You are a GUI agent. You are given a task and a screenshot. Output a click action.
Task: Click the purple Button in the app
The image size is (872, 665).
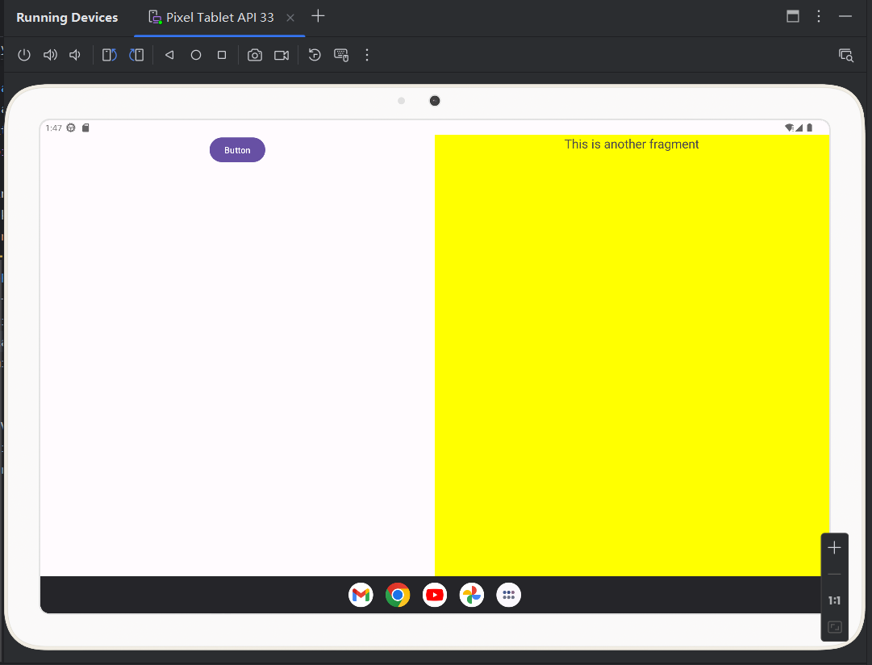point(237,150)
